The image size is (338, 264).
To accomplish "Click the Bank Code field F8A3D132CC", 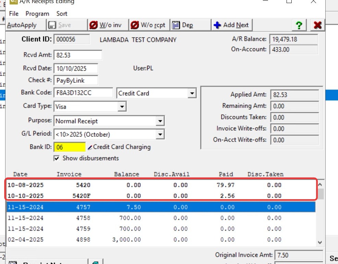I will pyautogui.click(x=83, y=93).
